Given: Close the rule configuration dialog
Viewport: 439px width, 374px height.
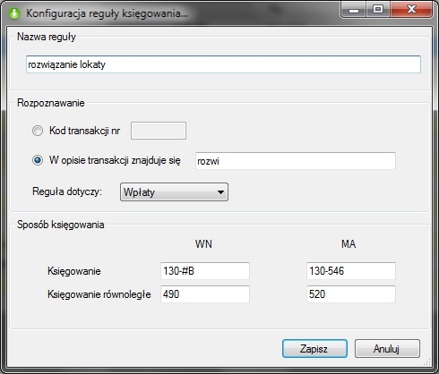Looking at the screenshot, I should pyautogui.click(x=411, y=10).
